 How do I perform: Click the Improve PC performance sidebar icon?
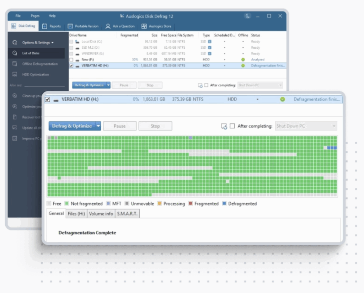[15, 138]
